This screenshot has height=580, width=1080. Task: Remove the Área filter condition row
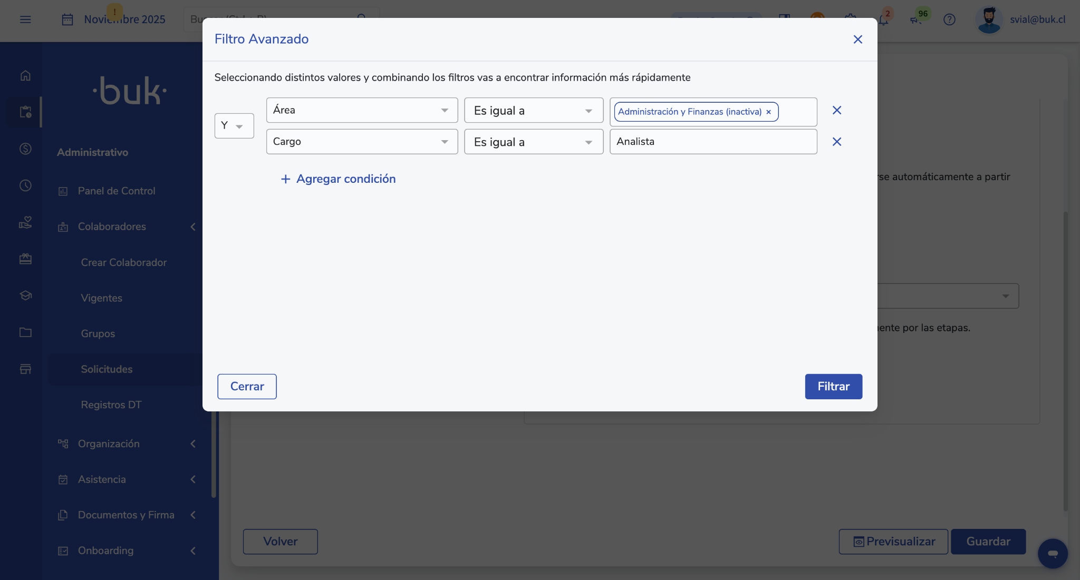[x=836, y=110]
